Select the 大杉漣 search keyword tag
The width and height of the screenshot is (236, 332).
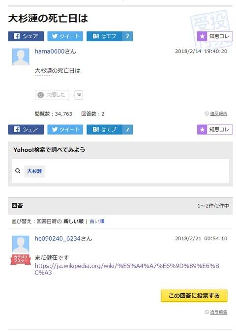click(34, 171)
